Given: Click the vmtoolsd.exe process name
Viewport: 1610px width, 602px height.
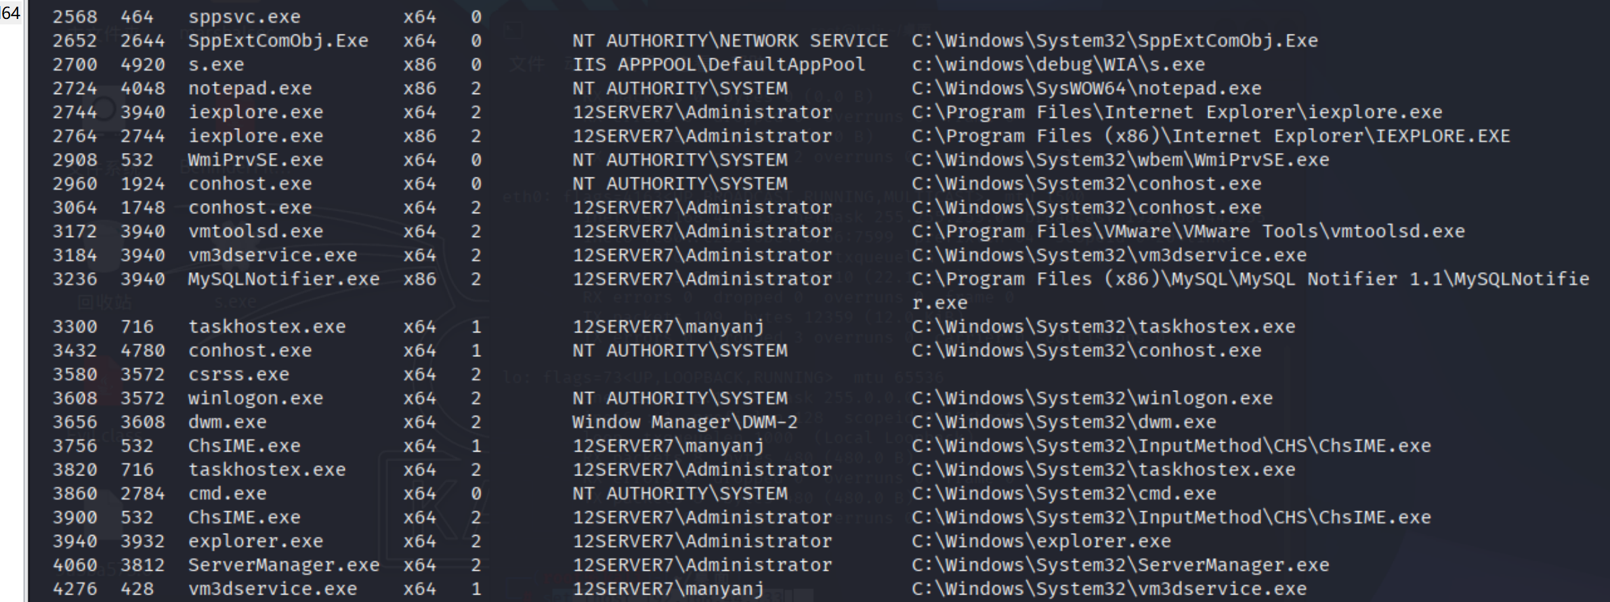Looking at the screenshot, I should point(255,232).
